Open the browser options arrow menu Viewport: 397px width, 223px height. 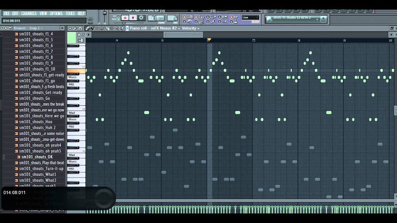pyautogui.click(x=2, y=28)
